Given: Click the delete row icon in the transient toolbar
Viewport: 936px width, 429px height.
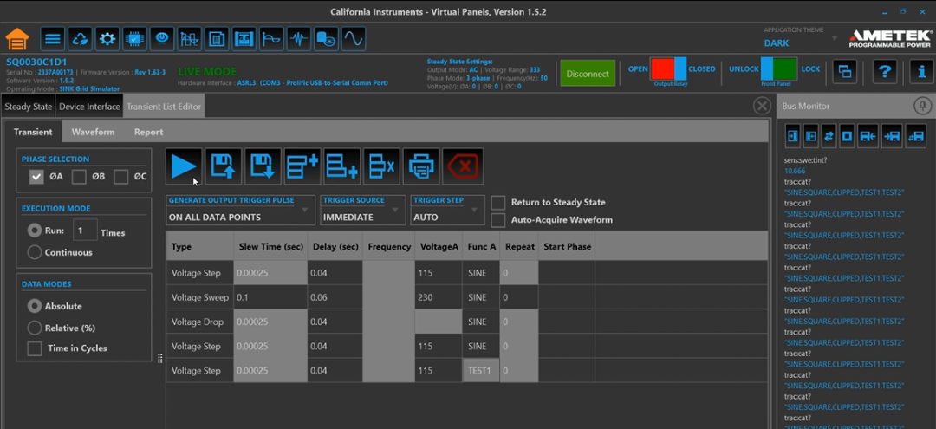Looking at the screenshot, I should click(x=381, y=166).
